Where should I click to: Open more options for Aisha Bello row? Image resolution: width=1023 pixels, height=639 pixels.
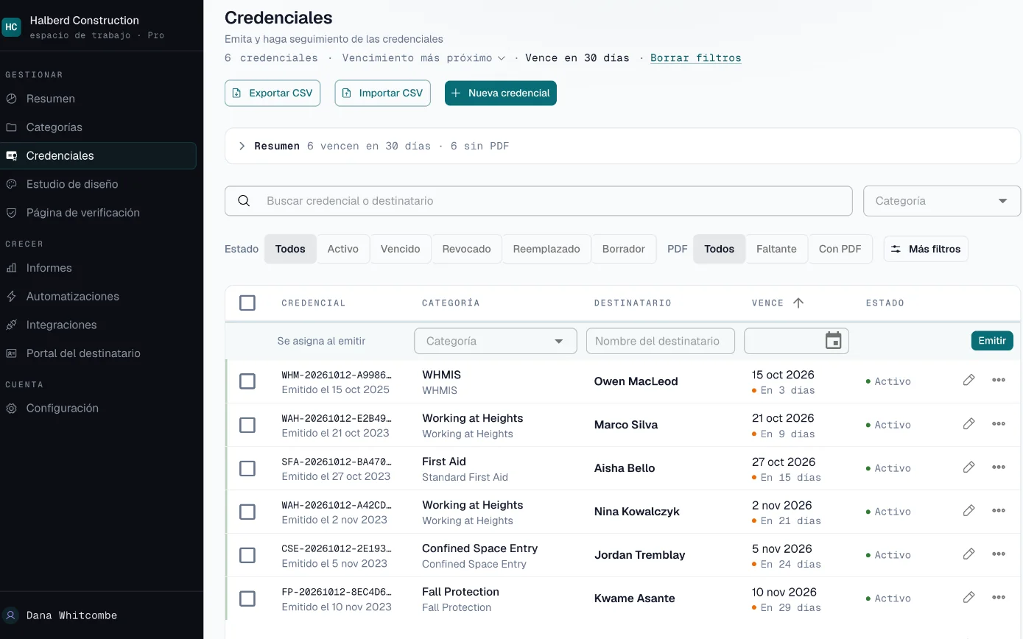(x=999, y=467)
